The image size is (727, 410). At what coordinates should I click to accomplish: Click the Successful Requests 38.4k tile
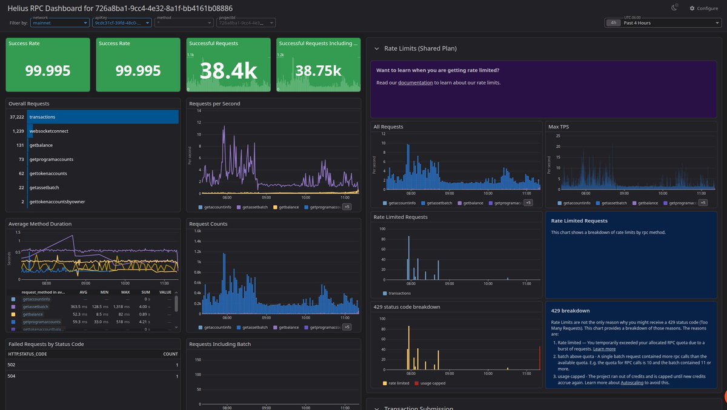click(228, 65)
